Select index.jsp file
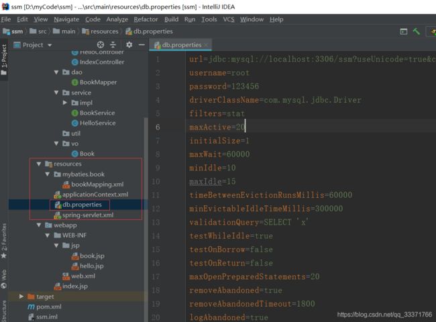Screen dimensions: 436x322 (70, 286)
